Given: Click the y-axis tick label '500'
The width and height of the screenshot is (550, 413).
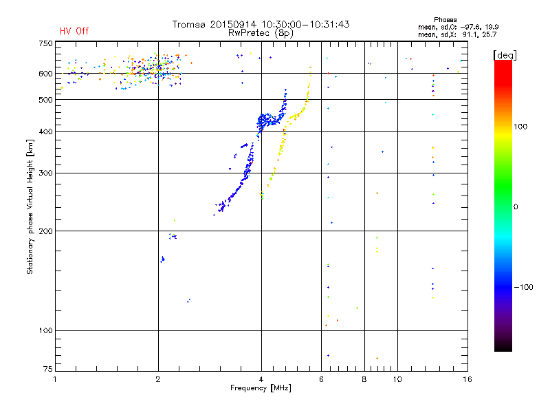Looking at the screenshot, I should [x=45, y=100].
